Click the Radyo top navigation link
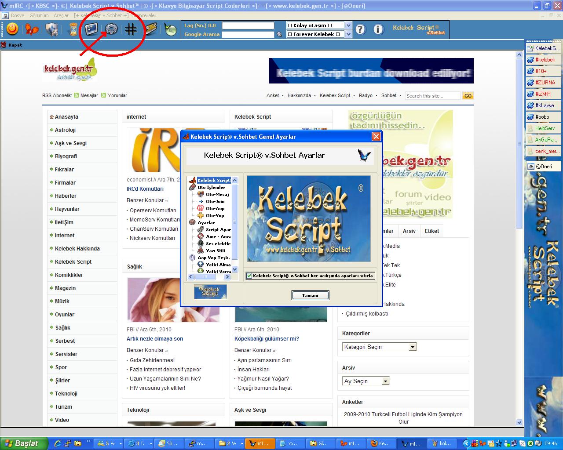Screen dimensions: 563x450 tap(366, 95)
